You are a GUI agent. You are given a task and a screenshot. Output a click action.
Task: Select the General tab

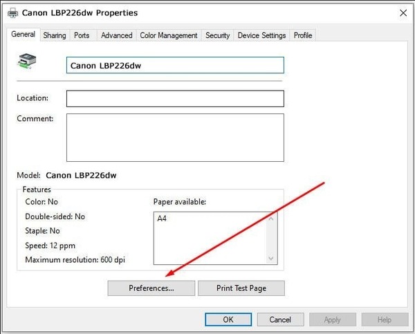point(24,35)
